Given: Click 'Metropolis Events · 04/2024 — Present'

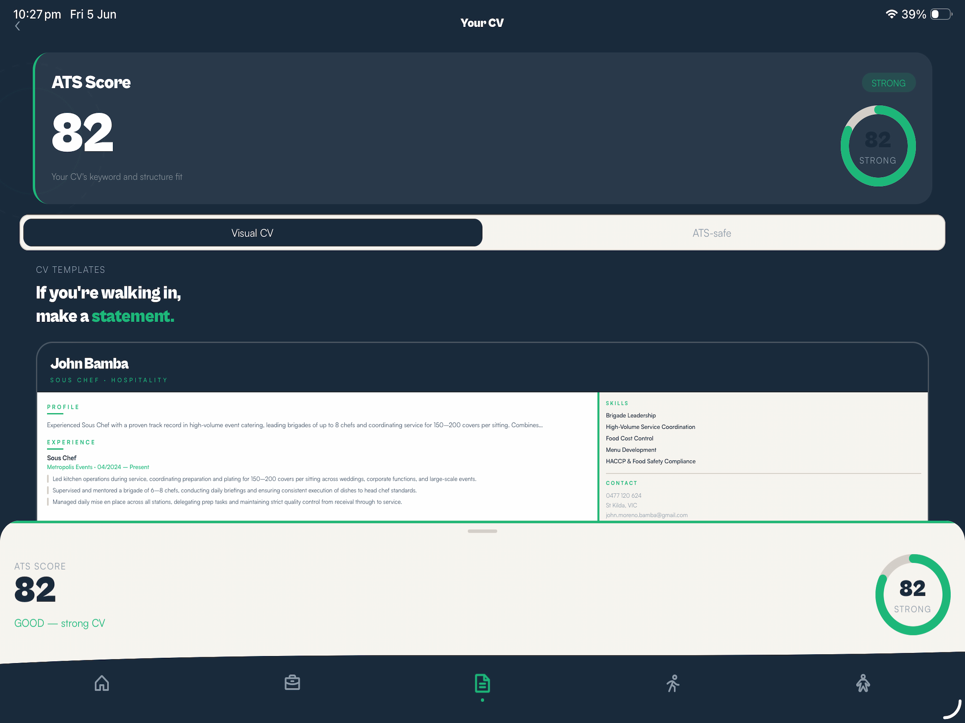Looking at the screenshot, I should pyautogui.click(x=98, y=467).
